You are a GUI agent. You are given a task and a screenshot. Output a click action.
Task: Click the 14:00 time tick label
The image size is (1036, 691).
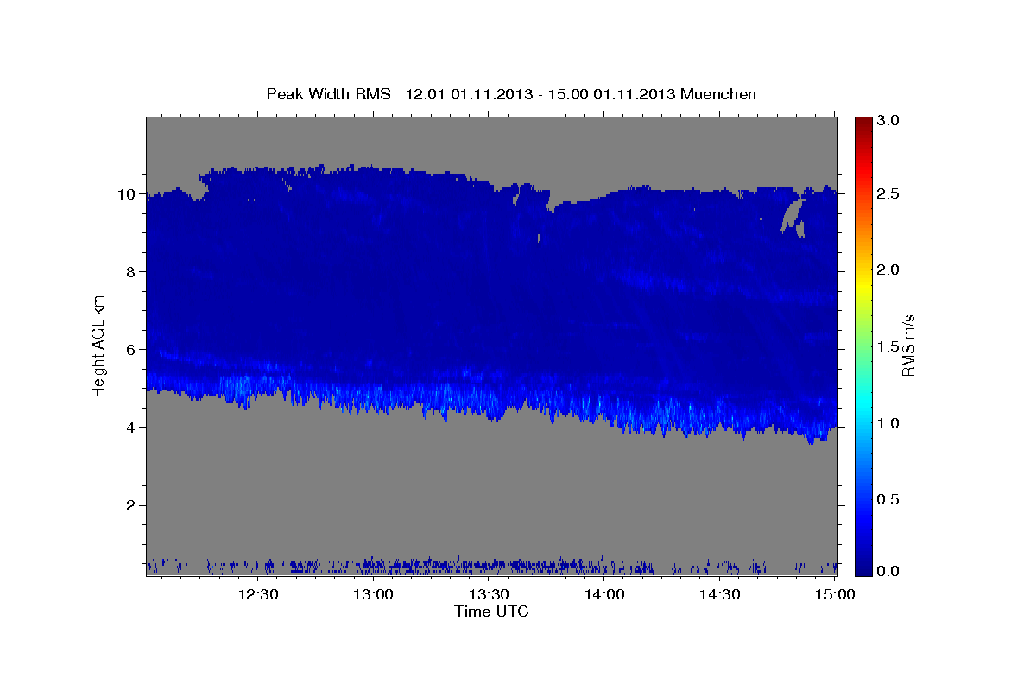(x=604, y=594)
